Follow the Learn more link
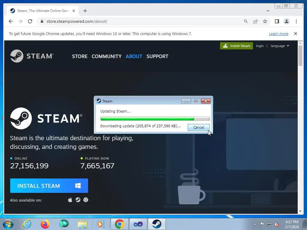The image size is (307, 230). (x=279, y=34)
